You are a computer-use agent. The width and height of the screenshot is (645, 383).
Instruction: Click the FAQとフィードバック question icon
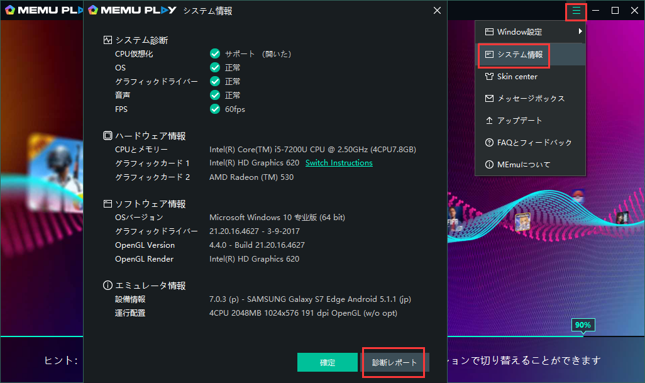point(488,143)
